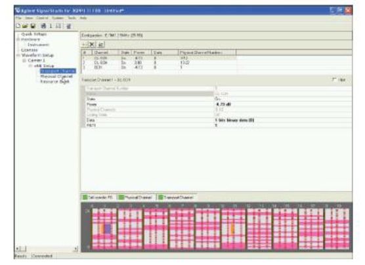This screenshot has width=365, height=265.
Task: Click the Open folder toolbar icon
Action: point(25,26)
